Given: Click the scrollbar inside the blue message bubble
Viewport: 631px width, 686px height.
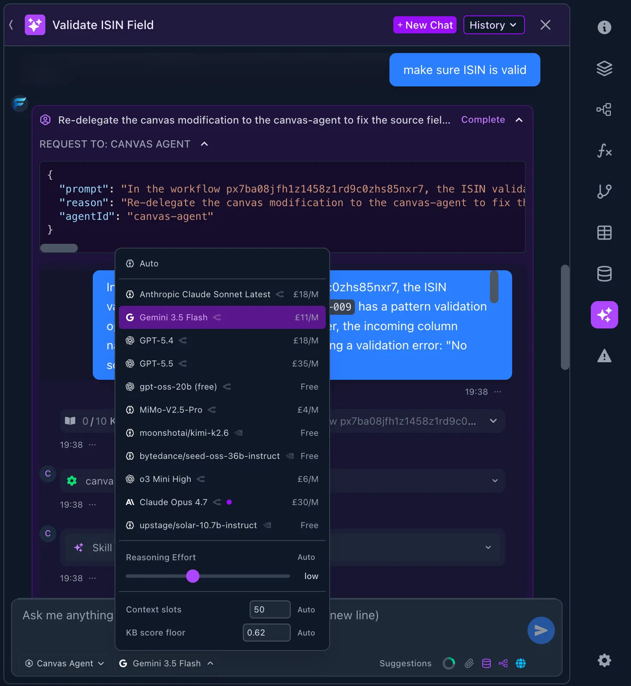Looking at the screenshot, I should click(x=494, y=287).
